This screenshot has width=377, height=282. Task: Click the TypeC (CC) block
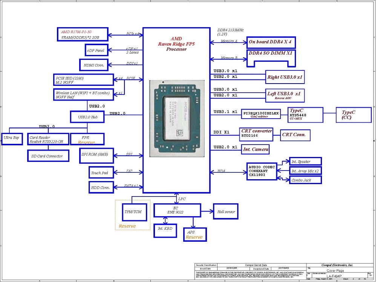[354, 115]
